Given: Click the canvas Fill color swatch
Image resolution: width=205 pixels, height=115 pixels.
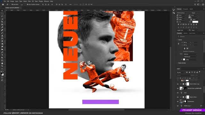Looking at the screenshot, I should [184, 59].
